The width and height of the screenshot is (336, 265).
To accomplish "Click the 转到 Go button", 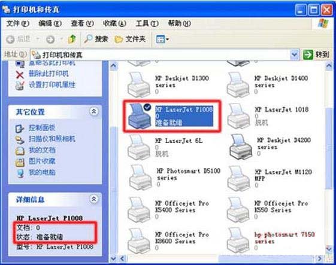I will tap(316, 54).
